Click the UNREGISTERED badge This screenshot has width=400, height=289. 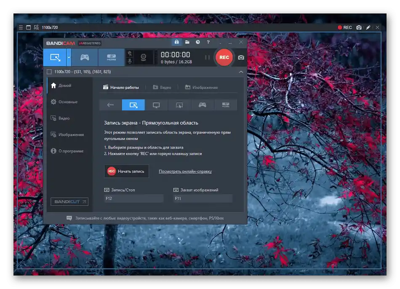[x=90, y=43]
